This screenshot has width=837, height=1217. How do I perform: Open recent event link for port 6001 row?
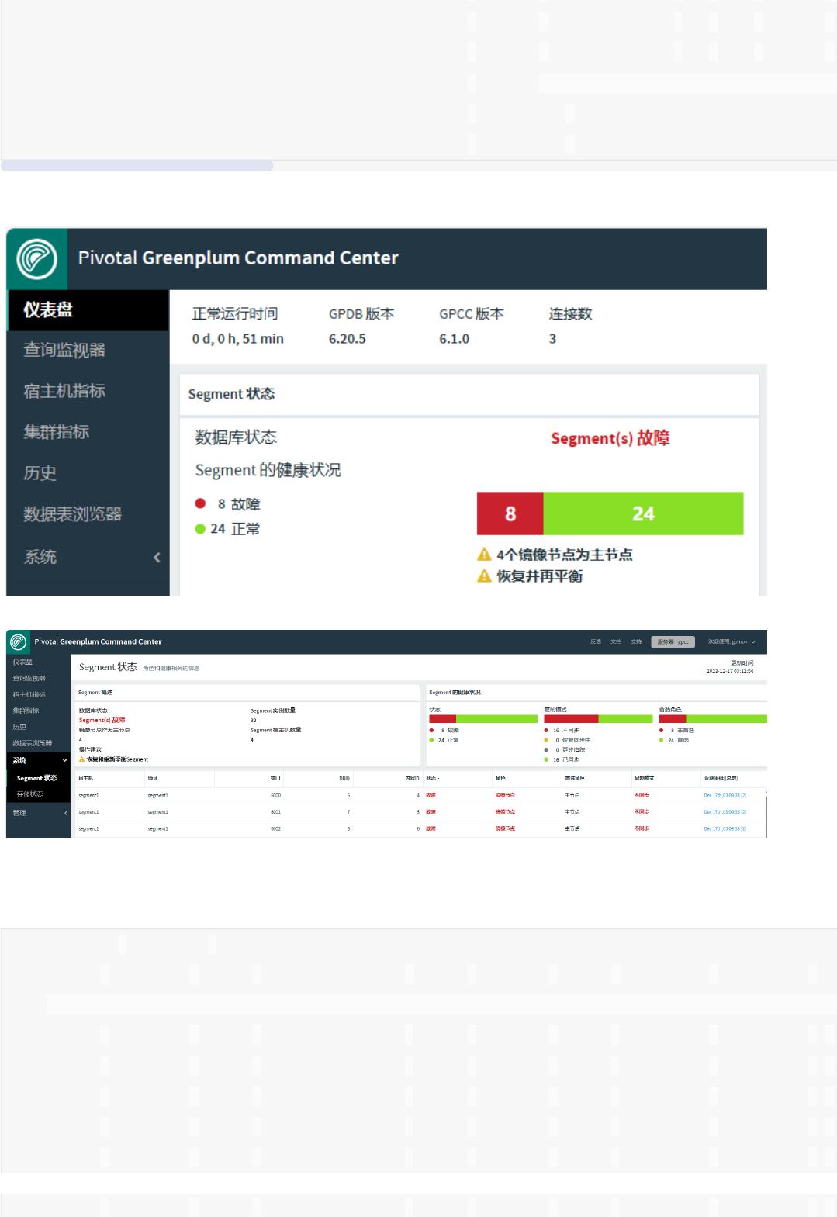coord(725,812)
